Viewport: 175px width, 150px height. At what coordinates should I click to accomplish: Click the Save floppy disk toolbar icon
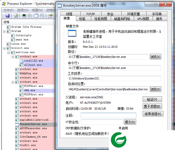[7, 16]
